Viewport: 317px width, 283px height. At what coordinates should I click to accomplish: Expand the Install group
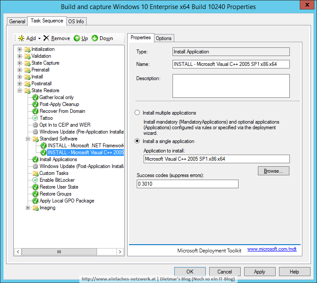point(19,77)
